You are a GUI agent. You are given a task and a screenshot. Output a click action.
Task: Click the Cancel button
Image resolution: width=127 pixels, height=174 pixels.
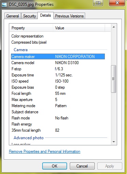click(82, 166)
